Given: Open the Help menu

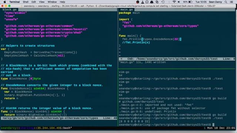Looking at the screenshot, I should coord(63,2).
